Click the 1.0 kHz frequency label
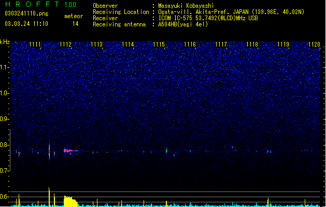Screen dimensions: 326x207 click(x=5, y=93)
